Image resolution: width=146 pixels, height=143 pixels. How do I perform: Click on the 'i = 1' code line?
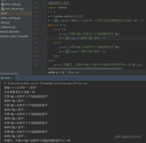[51, 12]
